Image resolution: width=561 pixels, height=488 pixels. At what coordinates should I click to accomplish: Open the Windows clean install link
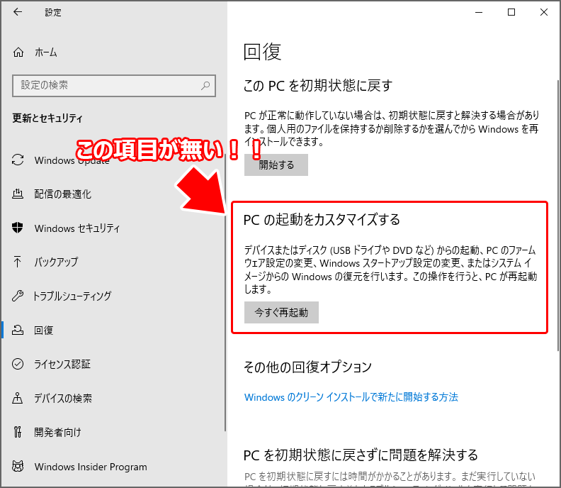coord(351,397)
